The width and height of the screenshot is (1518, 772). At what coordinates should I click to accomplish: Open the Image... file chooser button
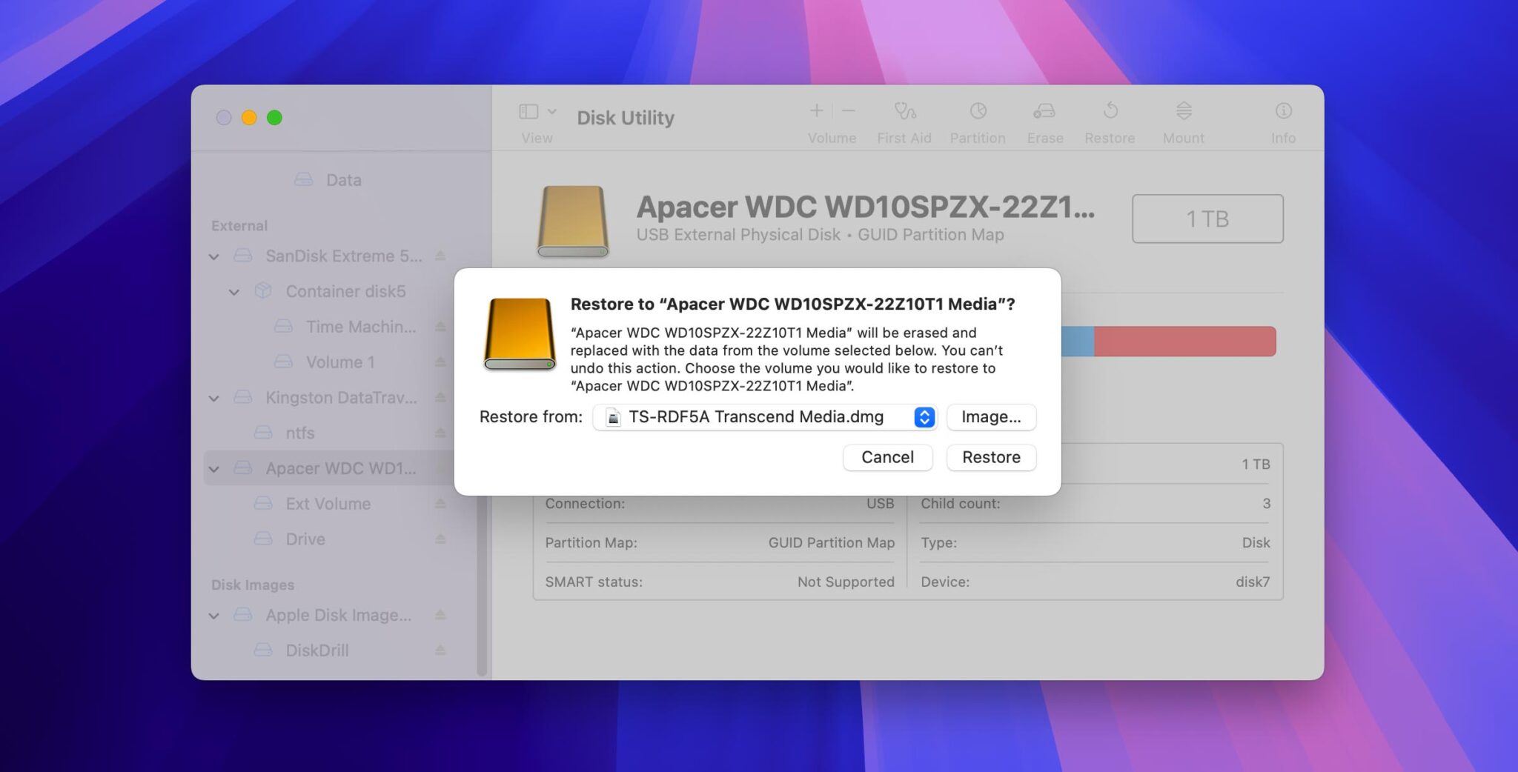click(x=991, y=417)
